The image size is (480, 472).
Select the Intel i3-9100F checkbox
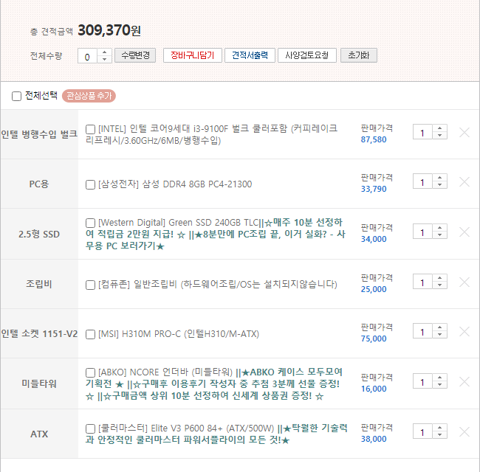tap(90, 129)
